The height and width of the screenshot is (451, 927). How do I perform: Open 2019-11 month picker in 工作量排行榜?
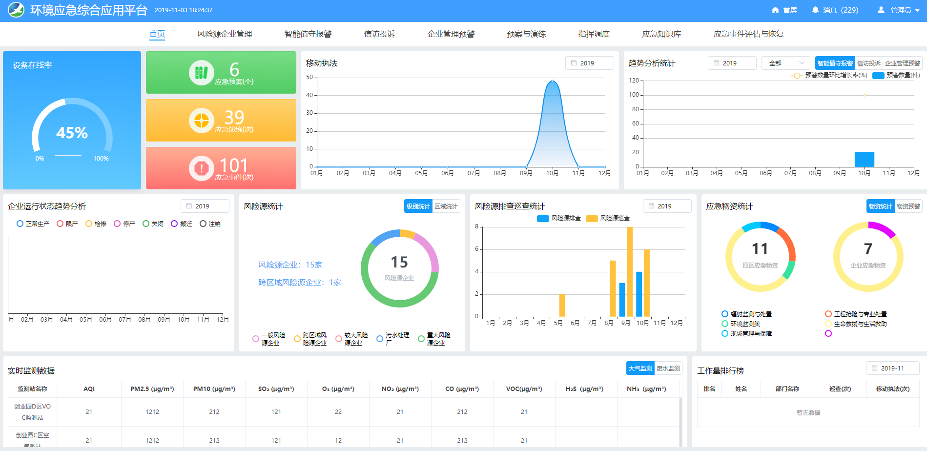tap(893, 368)
